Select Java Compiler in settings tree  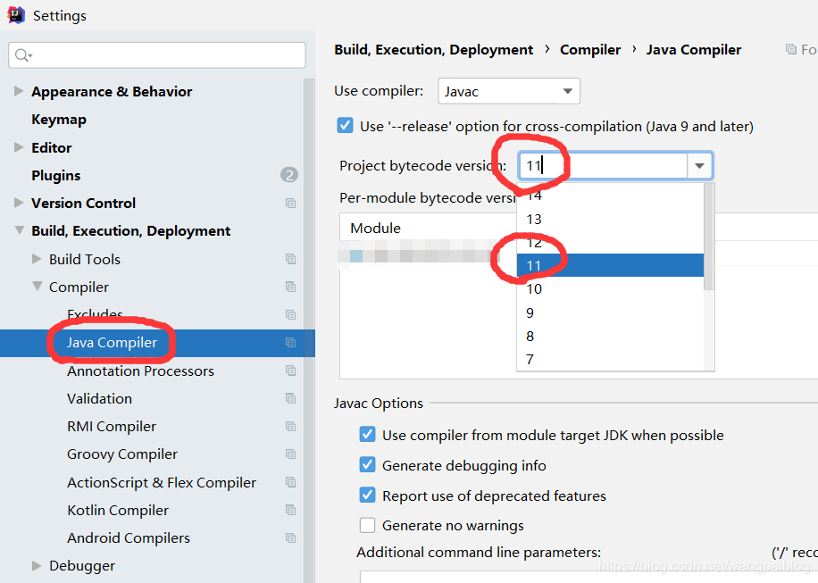coord(112,343)
